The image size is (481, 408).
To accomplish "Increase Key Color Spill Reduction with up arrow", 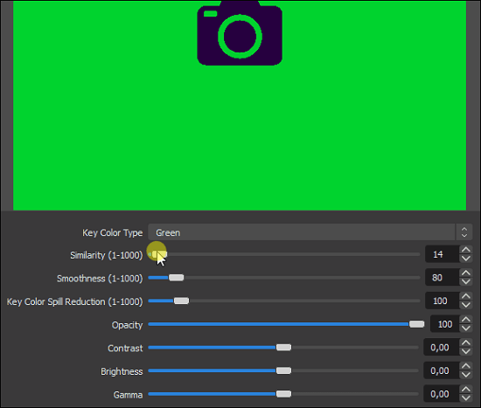I will pos(465,296).
